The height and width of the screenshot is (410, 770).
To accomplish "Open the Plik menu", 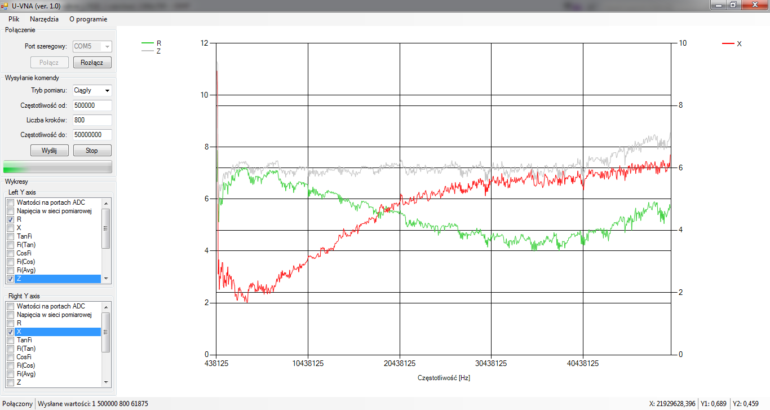I will [x=14, y=19].
